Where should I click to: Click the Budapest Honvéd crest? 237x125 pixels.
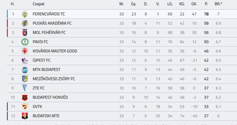click(x=25, y=98)
